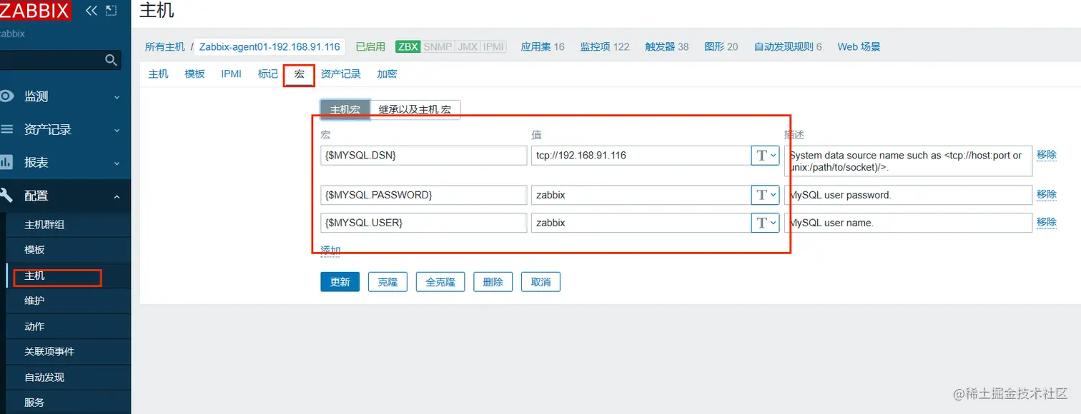This screenshot has height=414, width=1081.
Task: Click the MySQL user name. description field
Action: (x=908, y=223)
